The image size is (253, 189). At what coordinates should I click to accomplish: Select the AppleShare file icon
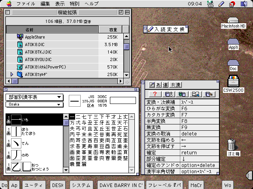pos(20,37)
